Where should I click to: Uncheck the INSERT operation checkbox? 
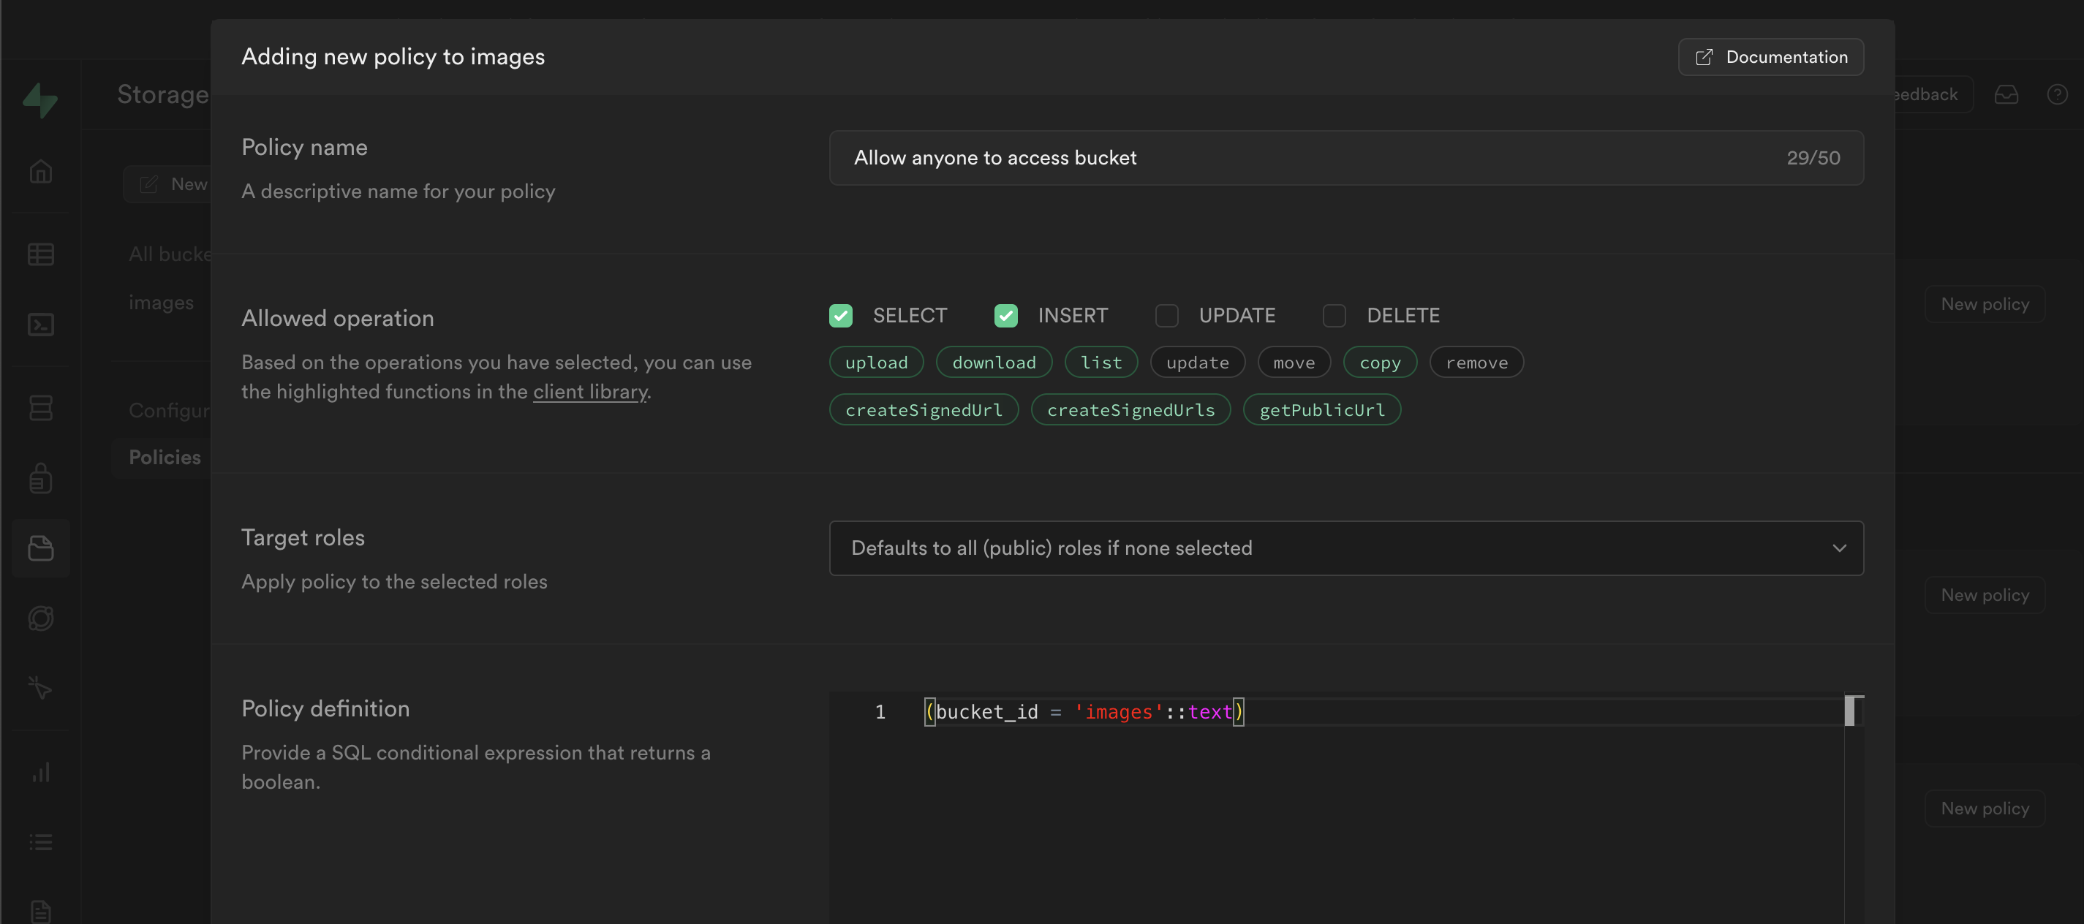(1005, 316)
